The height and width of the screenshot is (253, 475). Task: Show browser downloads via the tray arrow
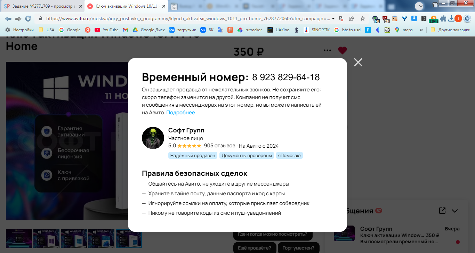coord(451,19)
